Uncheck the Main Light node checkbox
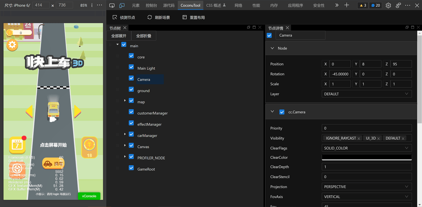 point(131,67)
